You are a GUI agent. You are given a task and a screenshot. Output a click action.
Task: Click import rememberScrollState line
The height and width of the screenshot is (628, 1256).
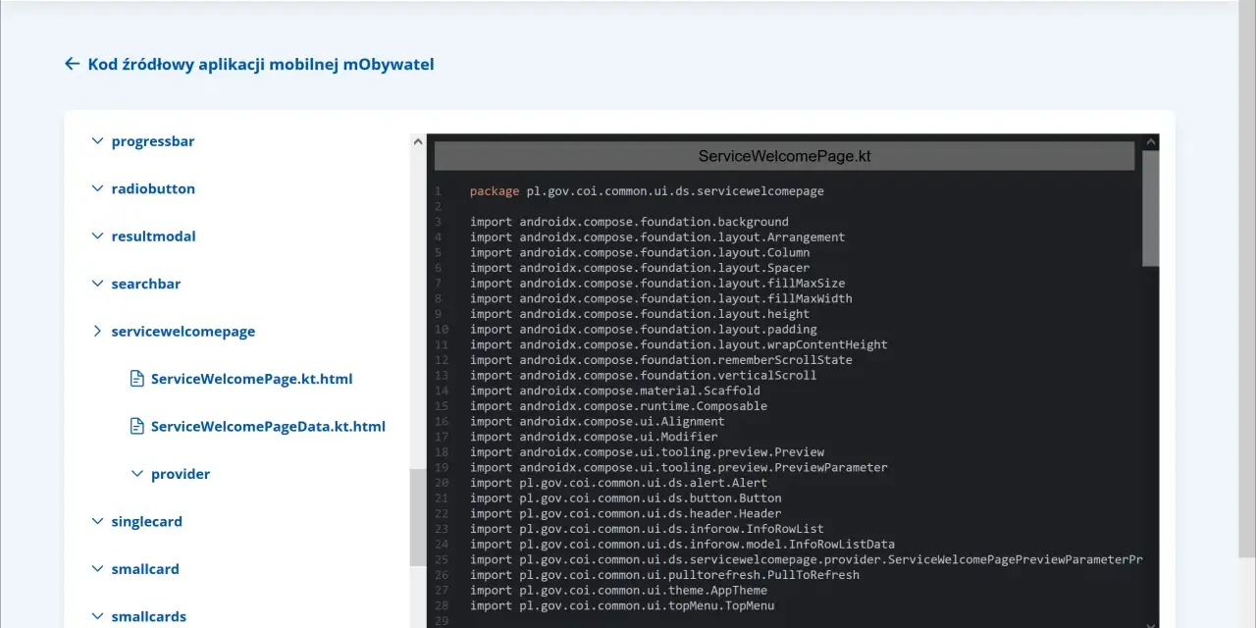tap(661, 360)
